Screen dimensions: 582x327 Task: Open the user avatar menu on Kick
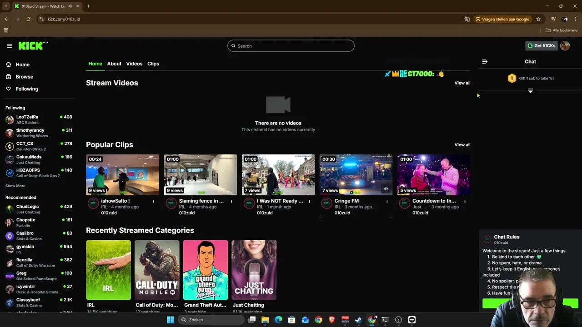pos(565,46)
